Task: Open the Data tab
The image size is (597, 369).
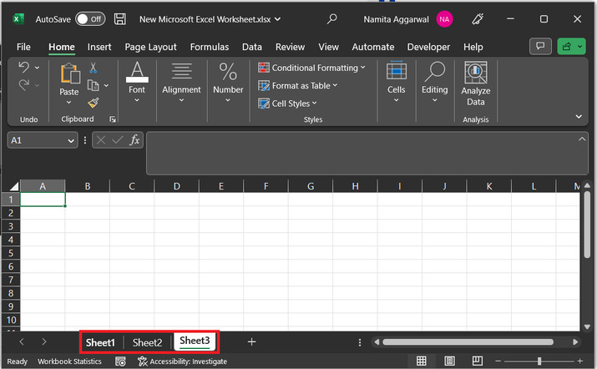Action: (x=251, y=47)
